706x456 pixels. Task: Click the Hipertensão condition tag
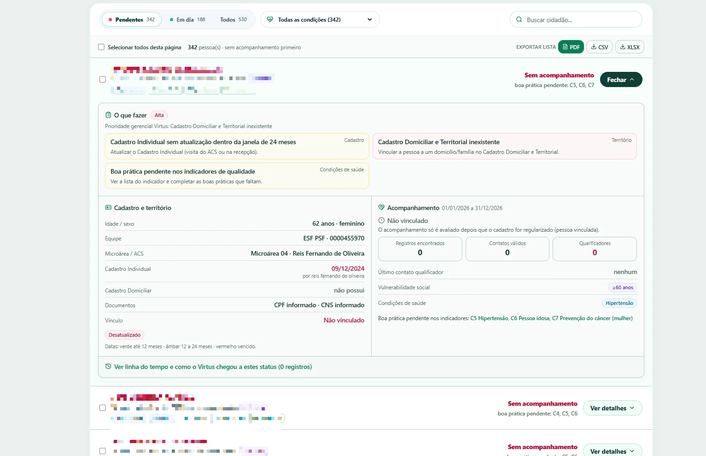(619, 303)
